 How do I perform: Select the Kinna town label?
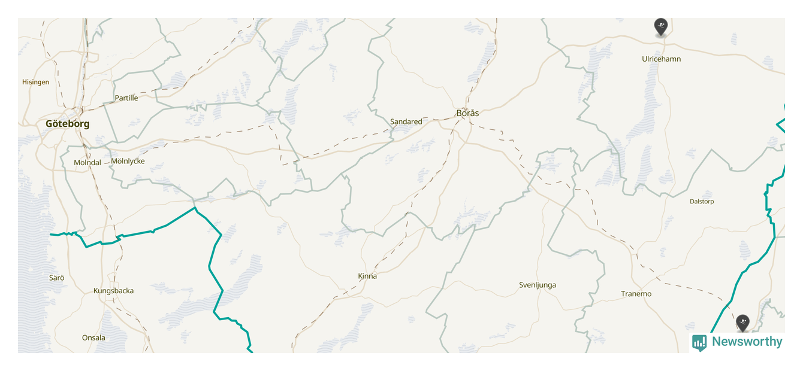367,276
